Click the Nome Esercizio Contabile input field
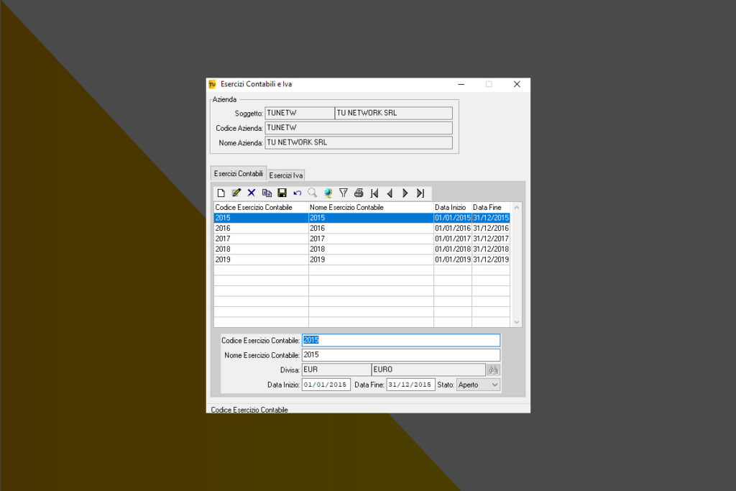This screenshot has height=491, width=736. pyautogui.click(x=401, y=355)
